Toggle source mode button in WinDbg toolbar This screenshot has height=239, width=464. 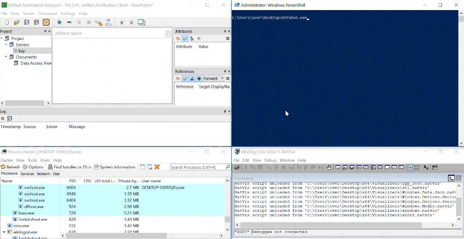pos(410,167)
